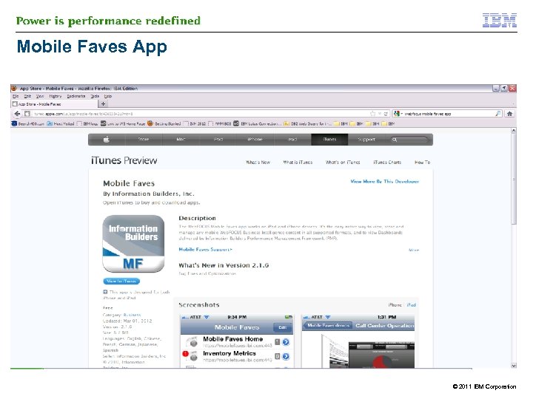Click the Business category link
The image size is (533, 399).
tap(133, 315)
